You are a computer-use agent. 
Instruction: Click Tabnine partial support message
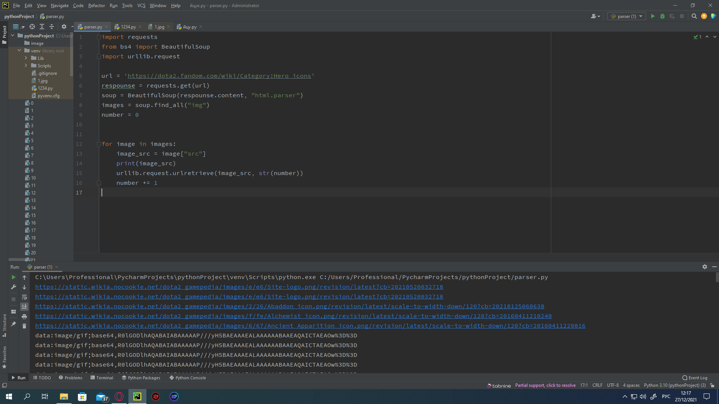(x=545, y=385)
